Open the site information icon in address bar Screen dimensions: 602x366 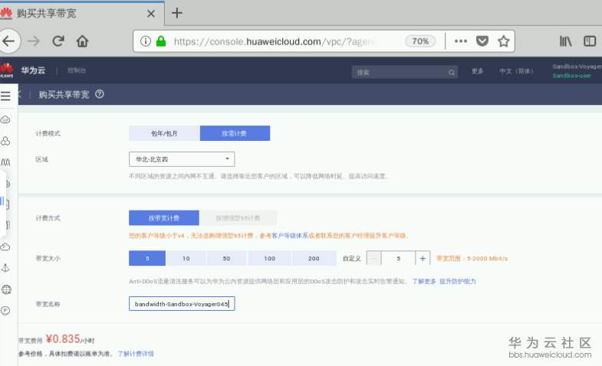point(146,41)
